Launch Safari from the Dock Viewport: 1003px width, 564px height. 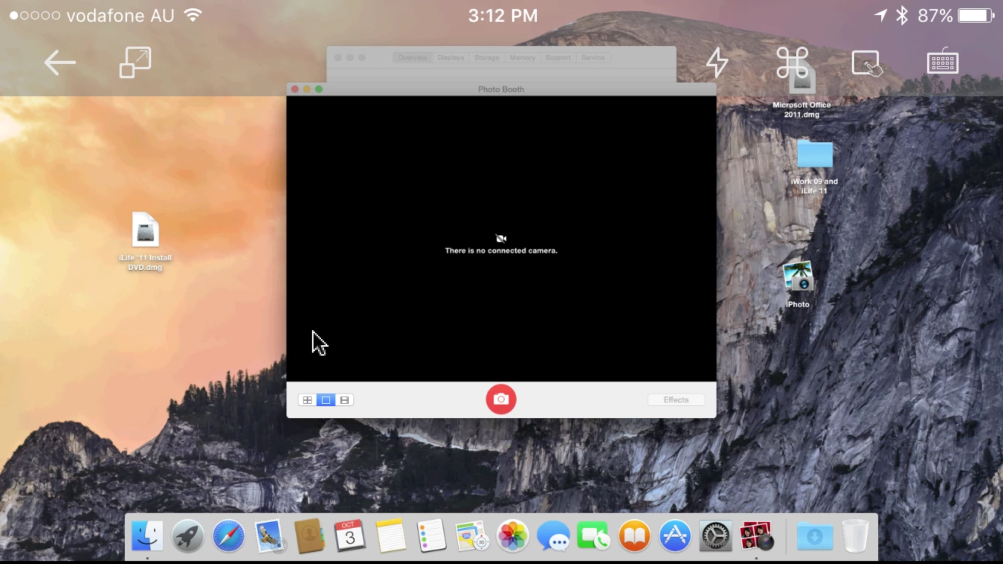tap(229, 537)
